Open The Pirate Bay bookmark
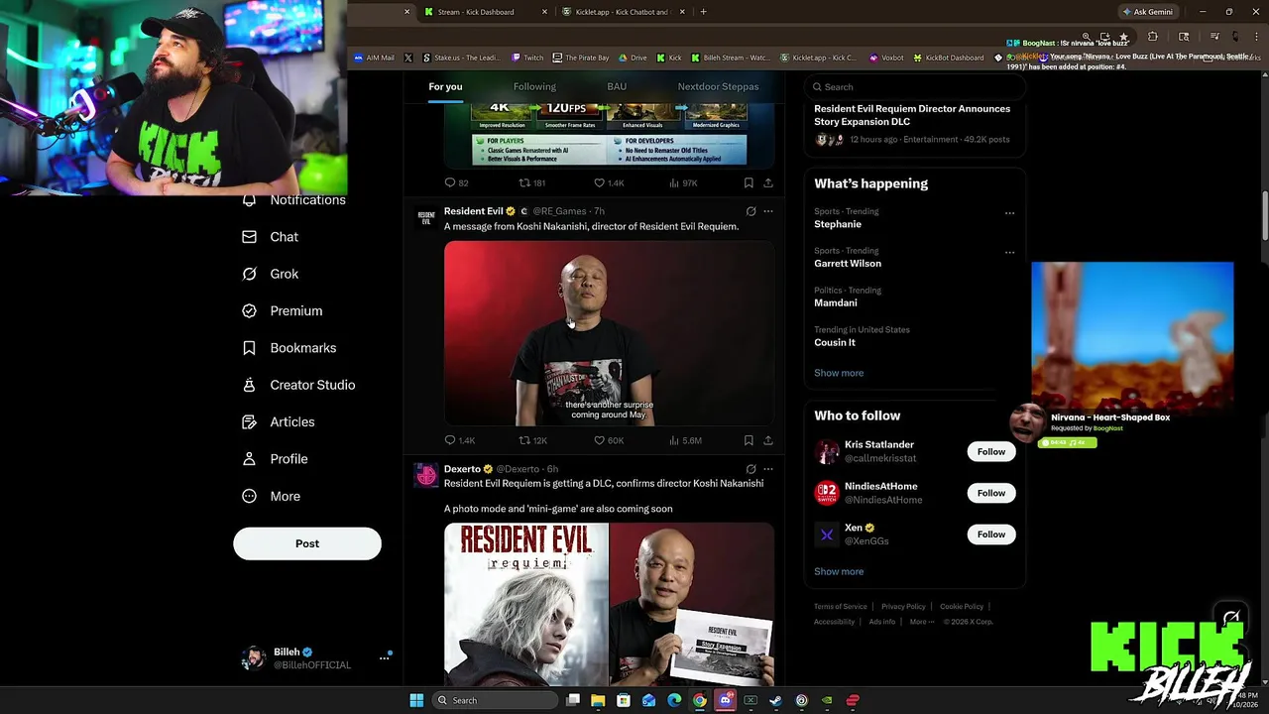This screenshot has width=1269, height=714. 581,58
